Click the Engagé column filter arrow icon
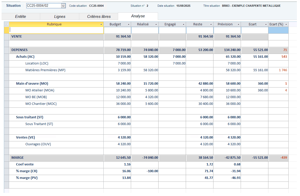300x196 pixels. tap(184, 24)
